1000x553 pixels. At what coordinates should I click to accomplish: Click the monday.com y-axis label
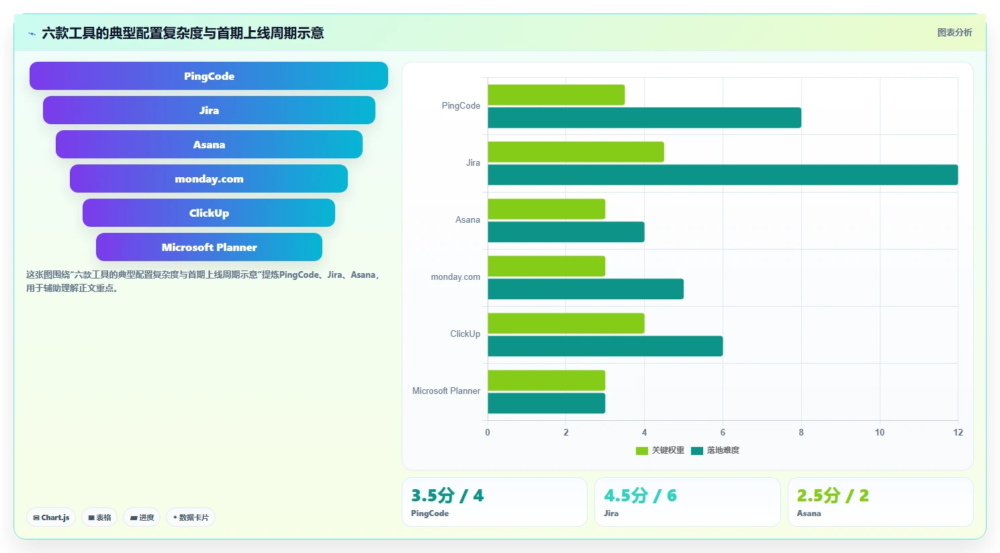coord(455,277)
